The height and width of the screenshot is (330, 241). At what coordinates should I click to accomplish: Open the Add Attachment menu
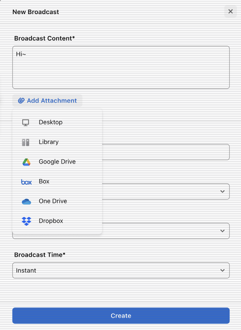[x=47, y=101]
